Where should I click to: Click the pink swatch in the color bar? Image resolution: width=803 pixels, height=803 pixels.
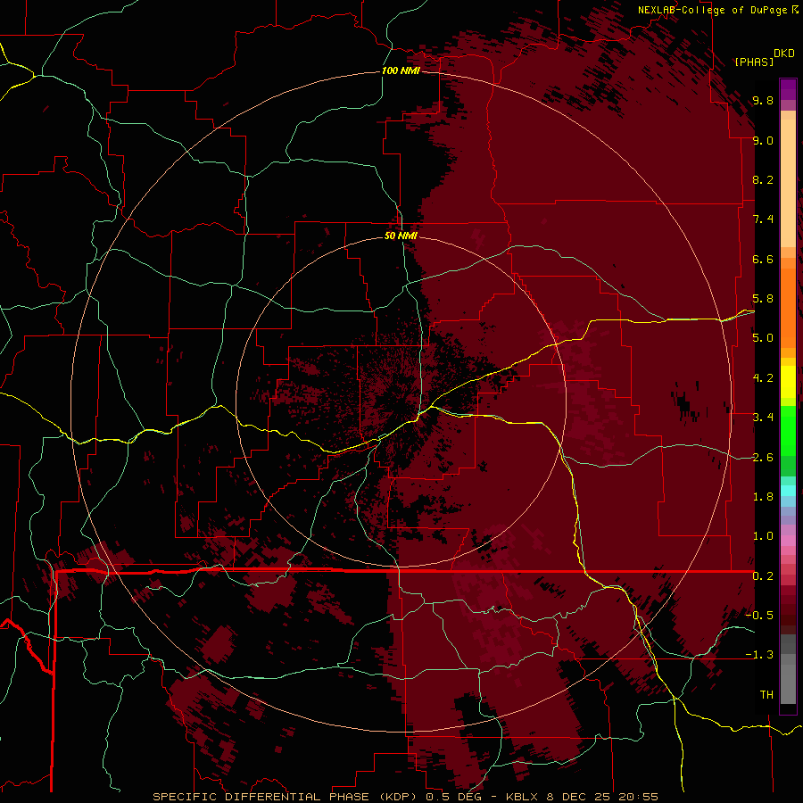788,541
